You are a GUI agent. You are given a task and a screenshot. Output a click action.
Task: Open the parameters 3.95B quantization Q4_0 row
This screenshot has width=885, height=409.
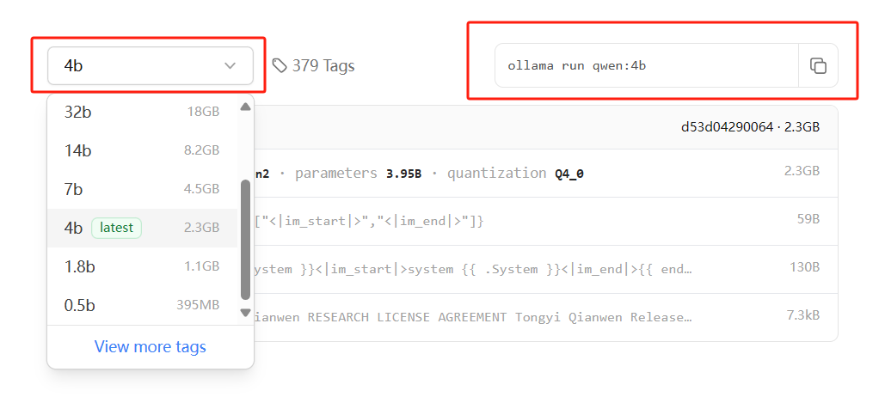point(546,174)
